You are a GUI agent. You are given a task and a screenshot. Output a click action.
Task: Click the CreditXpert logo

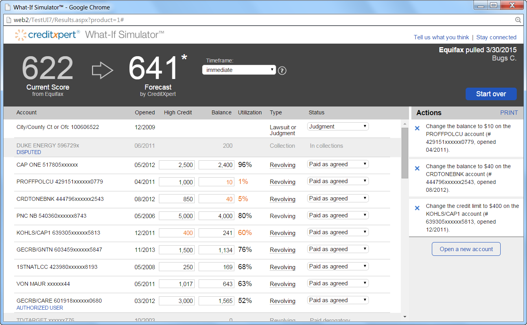click(47, 35)
